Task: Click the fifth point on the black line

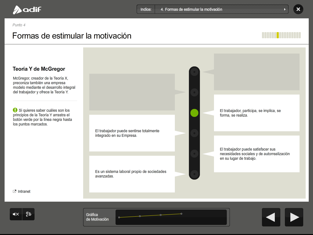Action: (194, 154)
